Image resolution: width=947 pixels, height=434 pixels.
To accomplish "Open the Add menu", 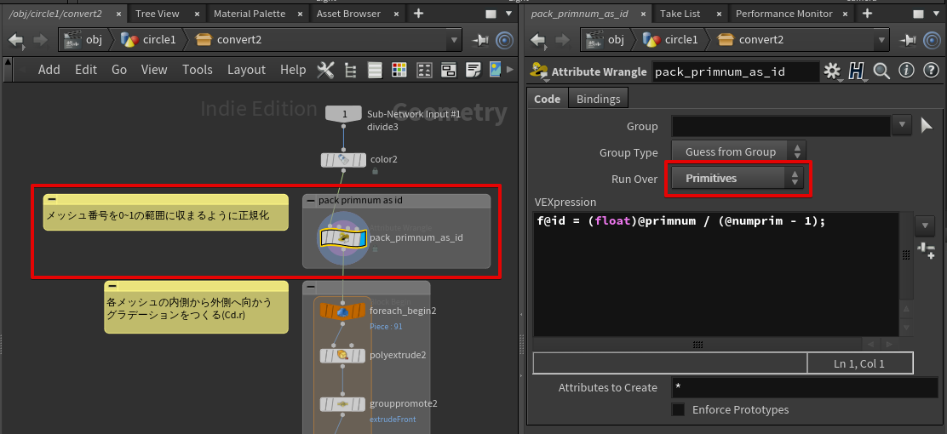I will 49,70.
